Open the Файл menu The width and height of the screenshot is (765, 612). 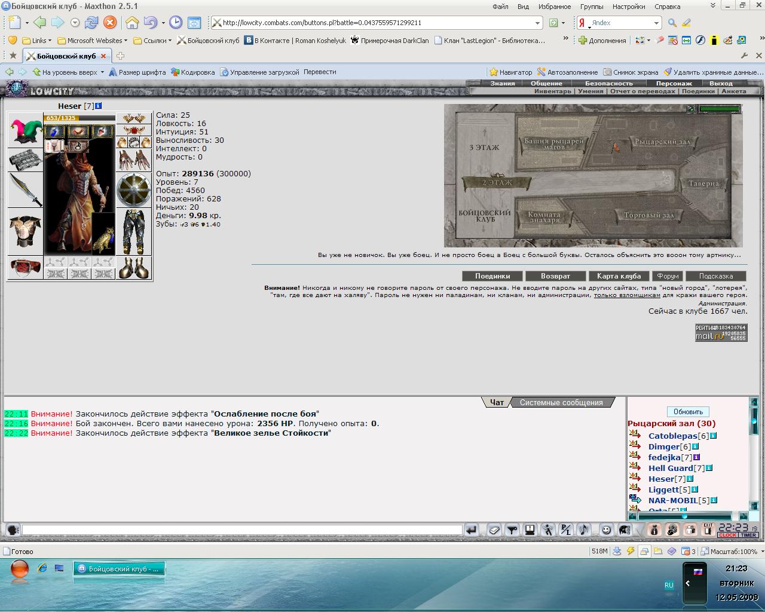pyautogui.click(x=500, y=7)
